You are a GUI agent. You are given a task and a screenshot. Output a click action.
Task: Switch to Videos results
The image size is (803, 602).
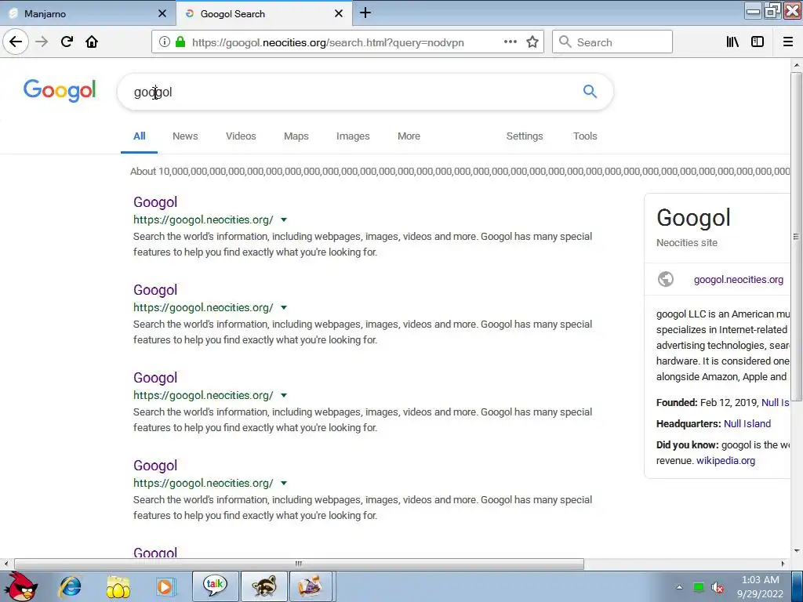241,136
